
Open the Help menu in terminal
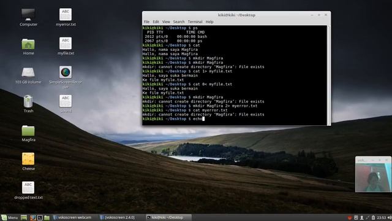209,22
